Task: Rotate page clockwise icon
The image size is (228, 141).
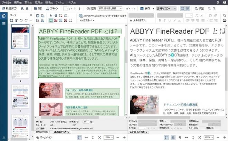Action: [26, 20]
